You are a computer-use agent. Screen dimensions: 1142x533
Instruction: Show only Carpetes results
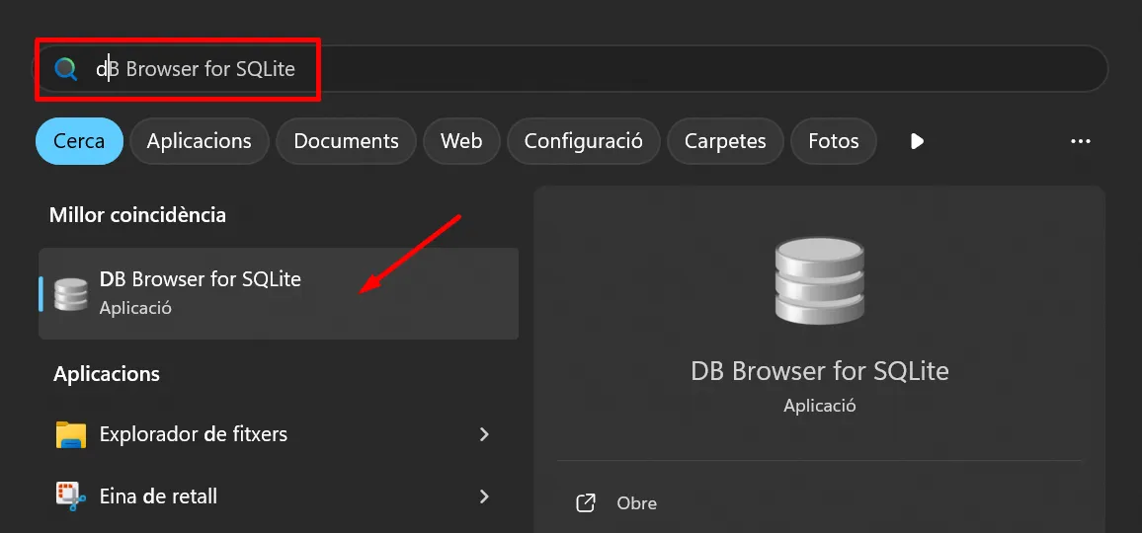point(725,141)
